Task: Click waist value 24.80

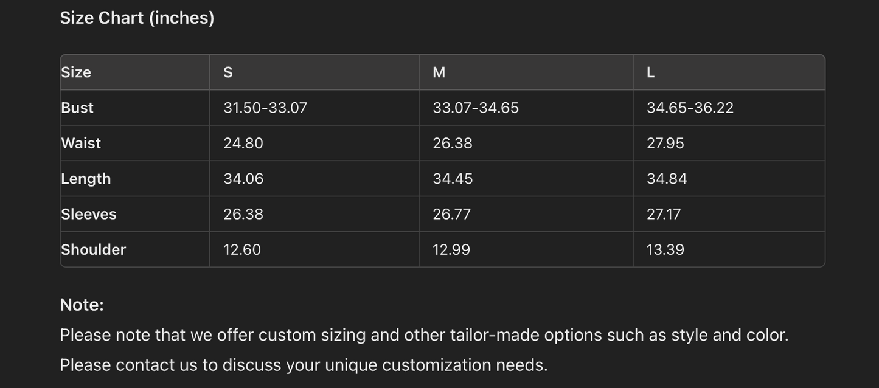Action: (x=243, y=143)
